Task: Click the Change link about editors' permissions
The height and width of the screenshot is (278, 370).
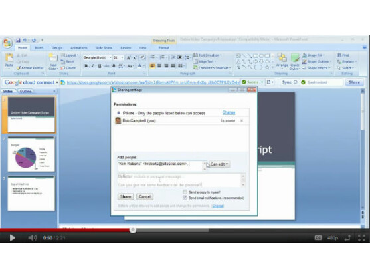Action: point(218,206)
